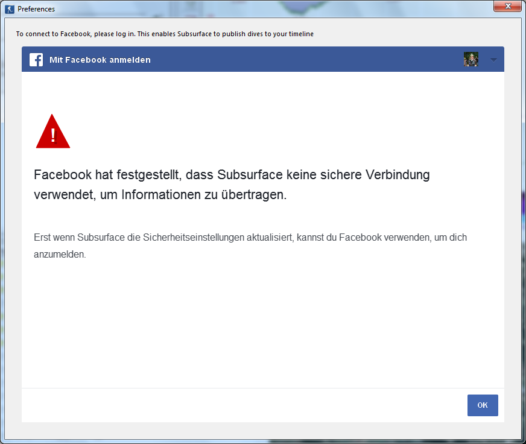Click the Facebook connection instruction text
This screenshot has height=444, width=526.
point(165,34)
